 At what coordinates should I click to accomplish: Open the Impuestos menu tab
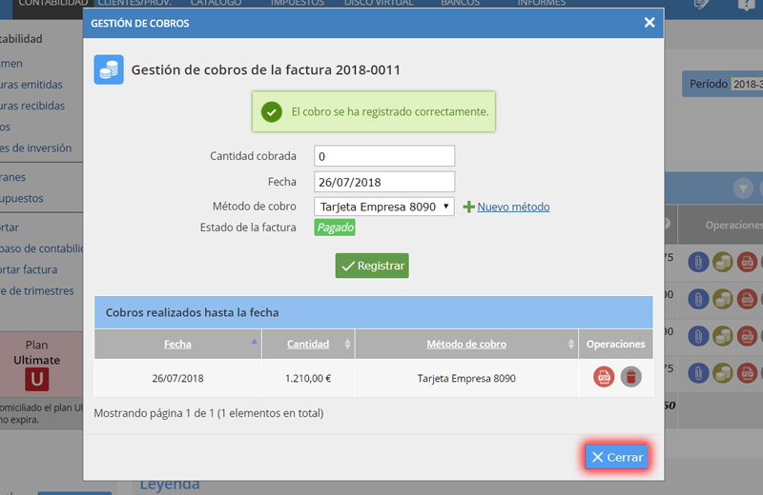(x=297, y=5)
